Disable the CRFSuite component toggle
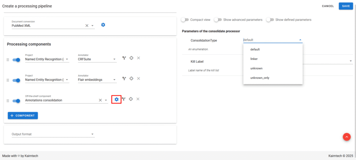 [16, 60]
